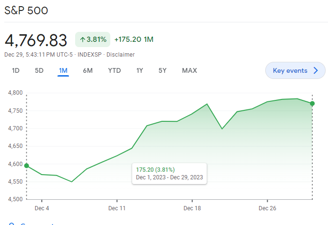
Task: Click the 4,769.83 index value
Action: [36, 40]
